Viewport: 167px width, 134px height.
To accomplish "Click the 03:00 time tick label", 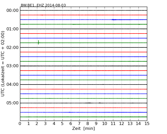I will [13, 66].
